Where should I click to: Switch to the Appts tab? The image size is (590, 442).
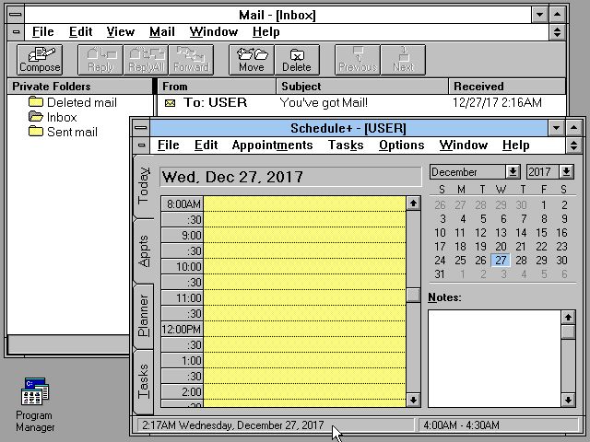tap(144, 251)
